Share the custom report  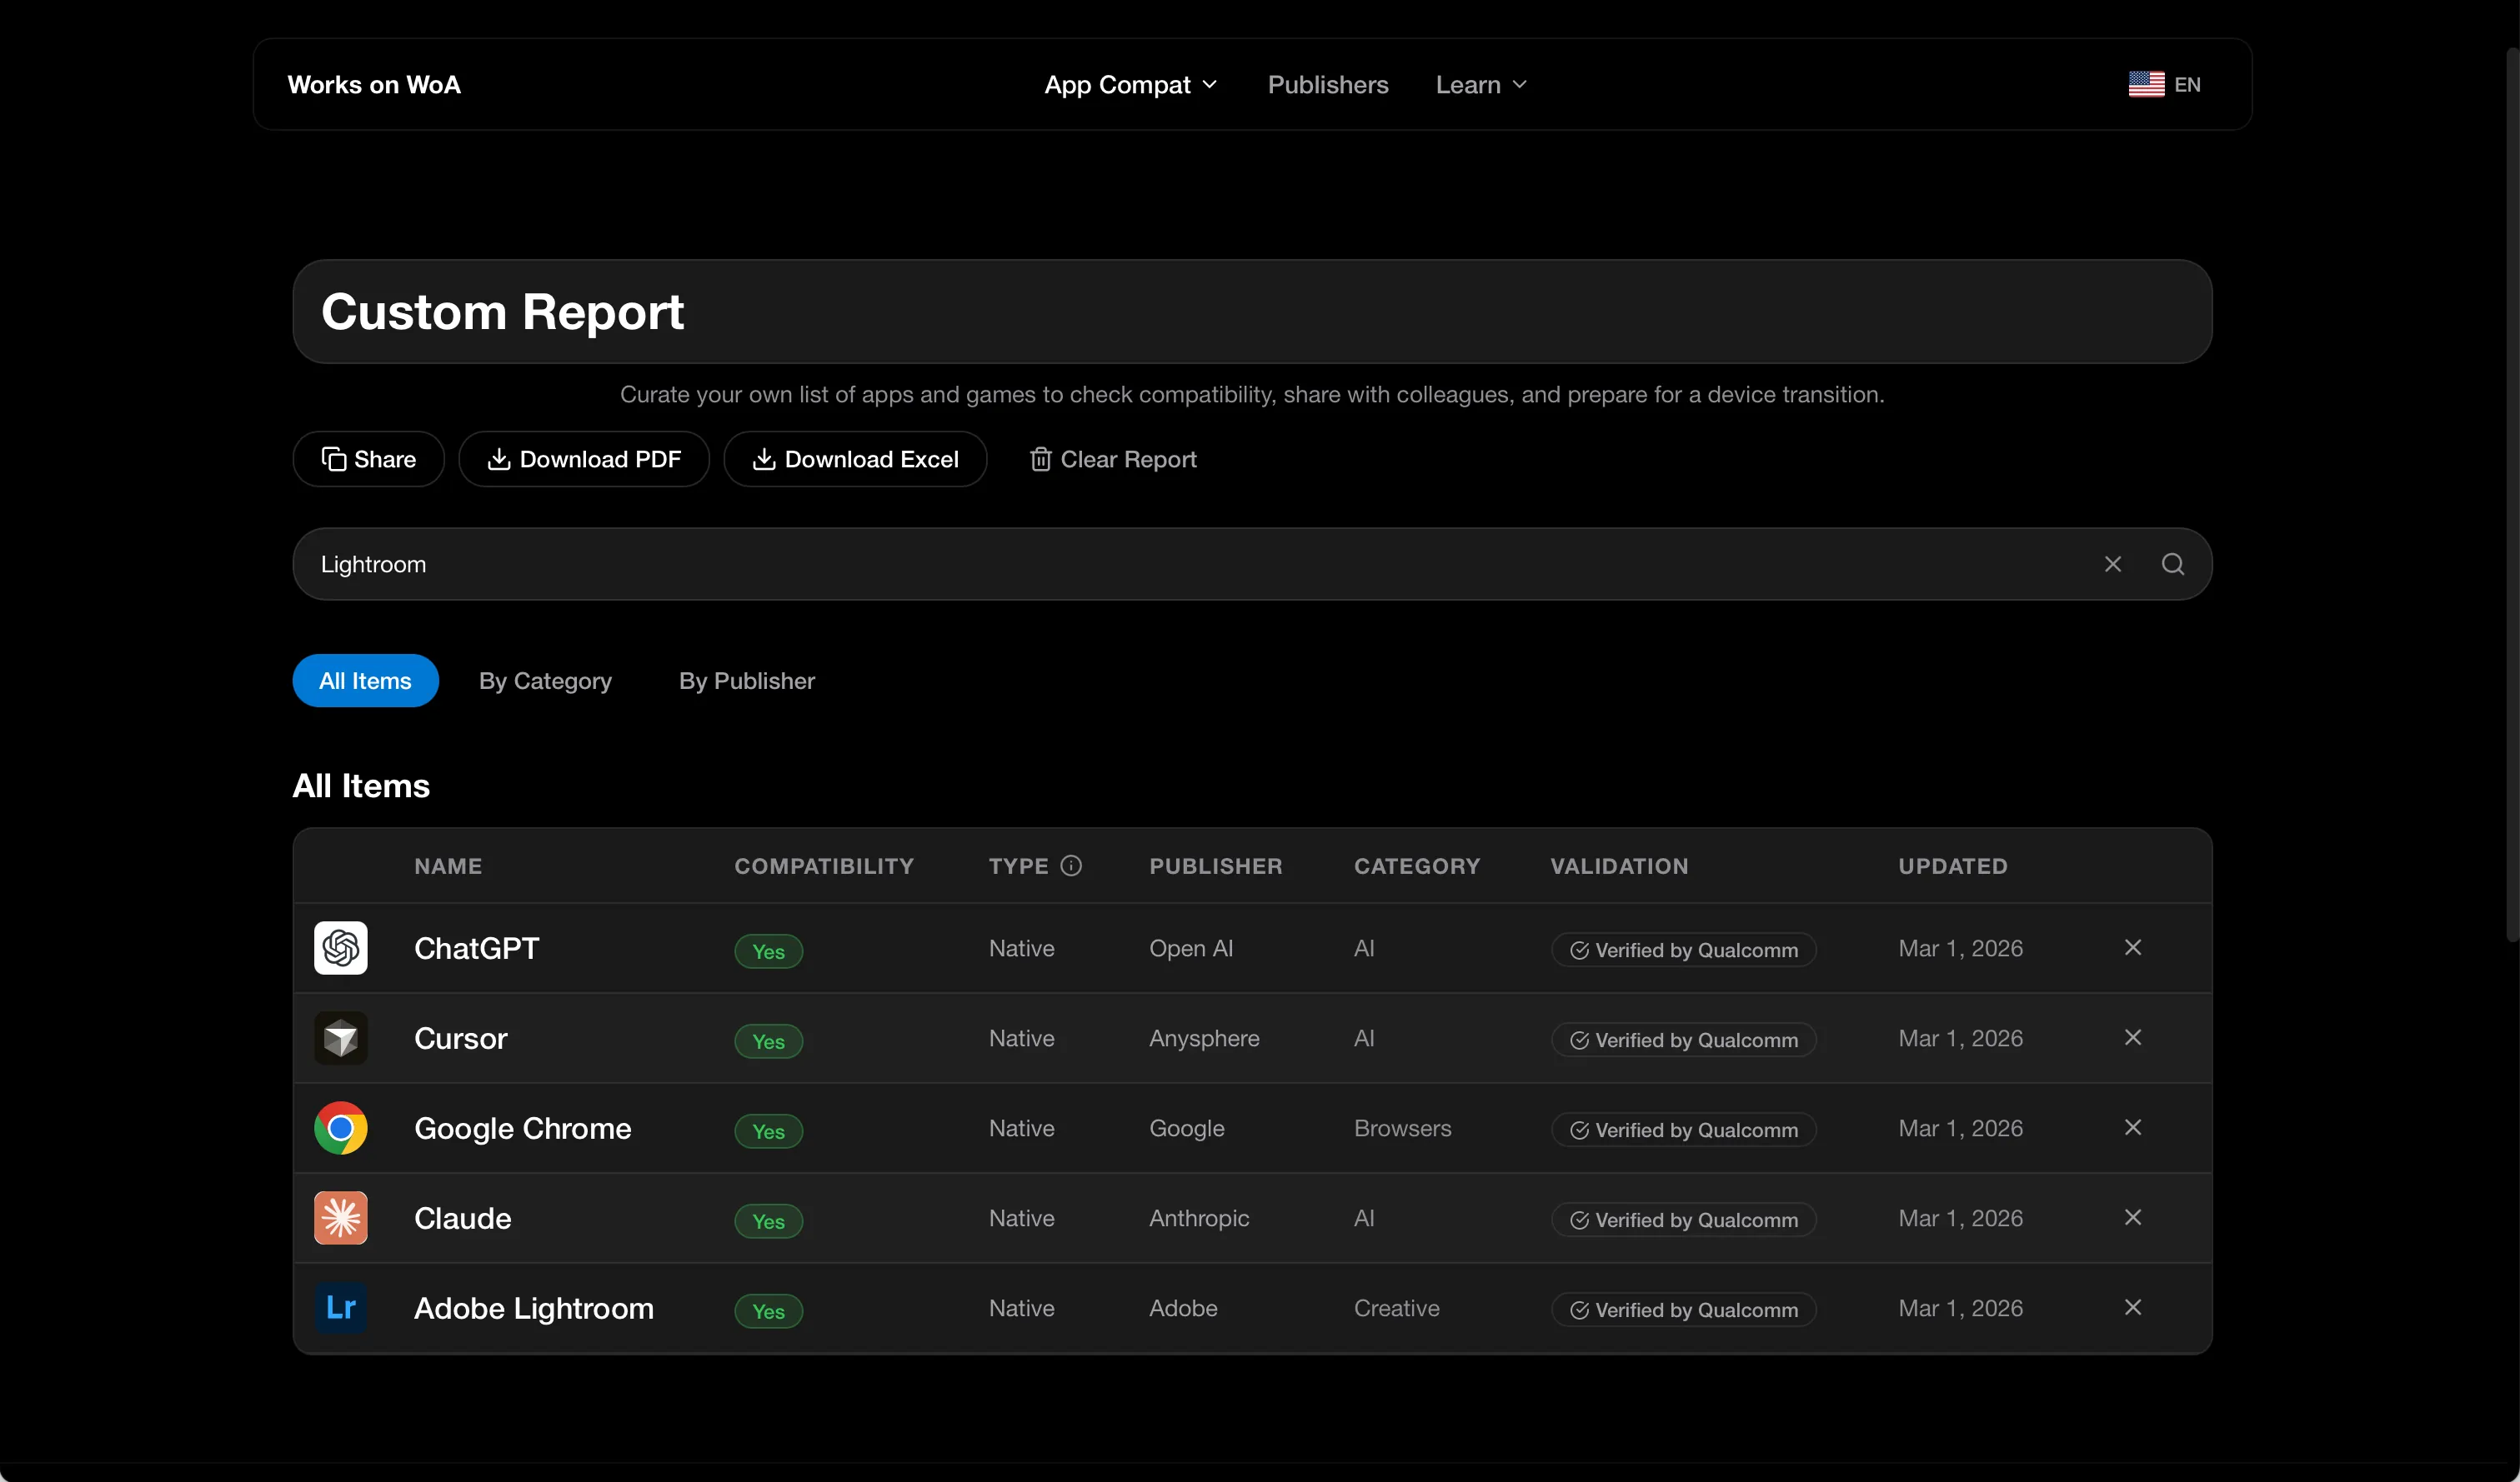tap(368, 459)
